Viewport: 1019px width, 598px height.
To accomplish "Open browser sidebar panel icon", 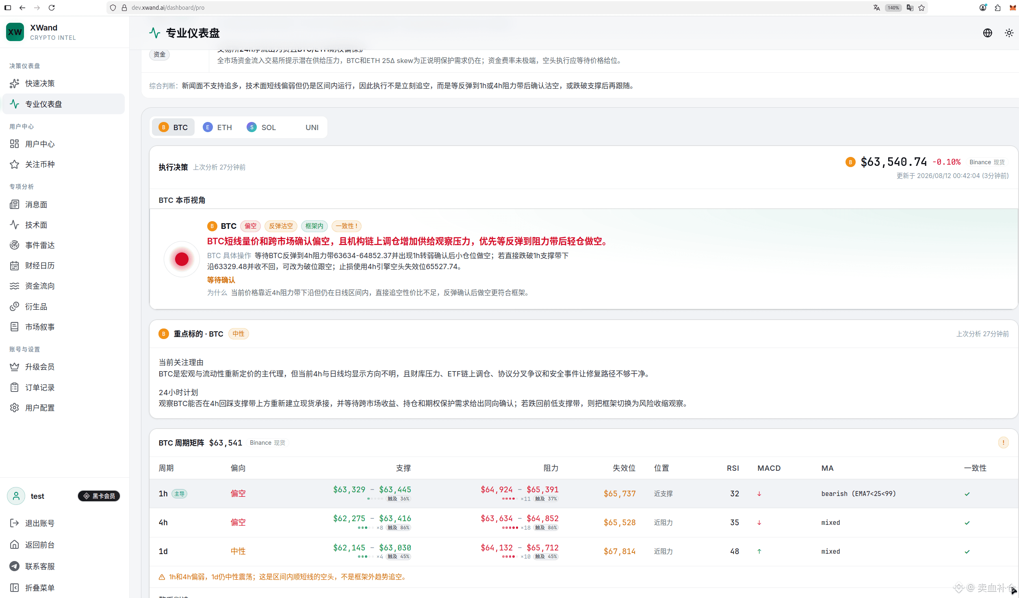I will (x=8, y=8).
